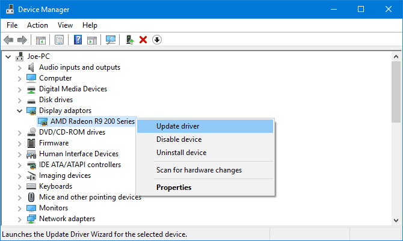
Task: Click the Scan for hardware changes toolbar icon
Action: 111,40
